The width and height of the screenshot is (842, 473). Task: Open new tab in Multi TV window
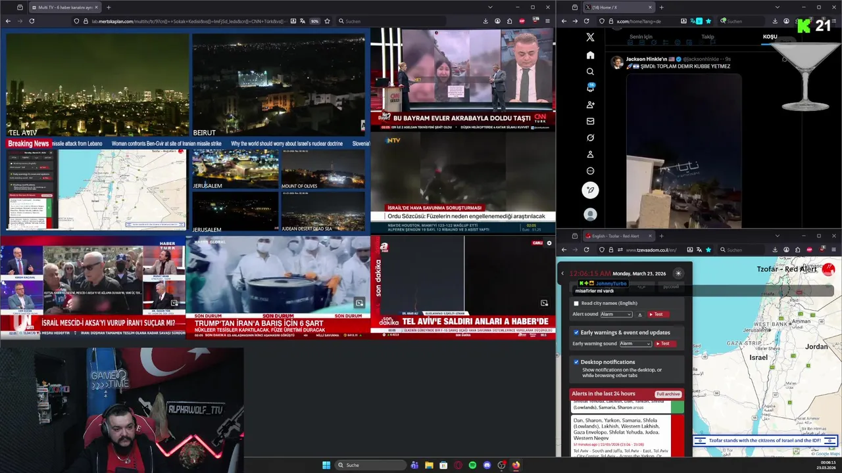109,7
